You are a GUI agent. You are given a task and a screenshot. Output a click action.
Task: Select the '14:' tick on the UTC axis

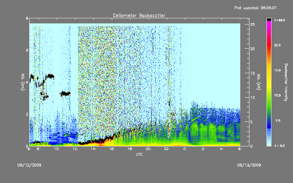(x=93, y=149)
